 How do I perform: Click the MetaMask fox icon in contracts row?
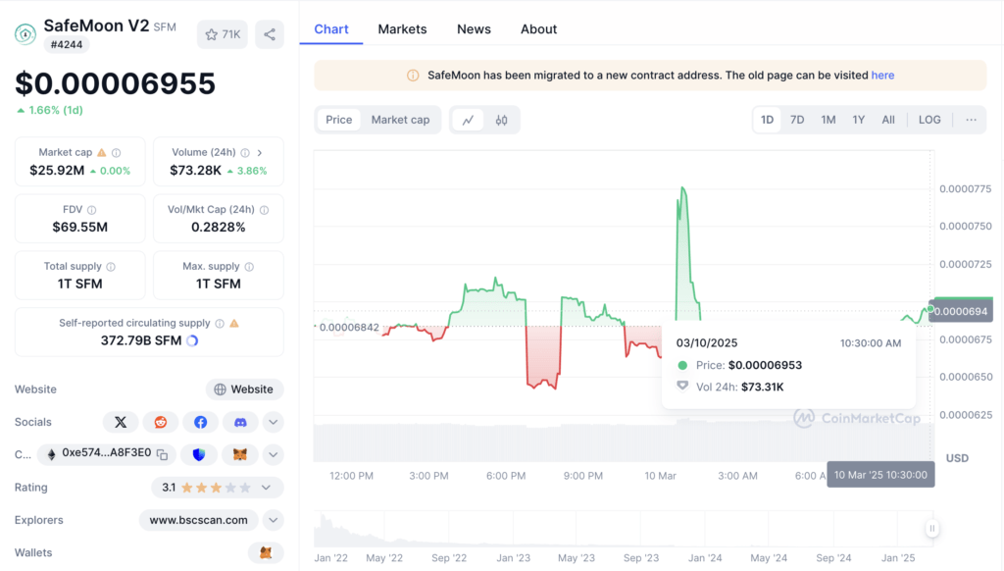(240, 455)
